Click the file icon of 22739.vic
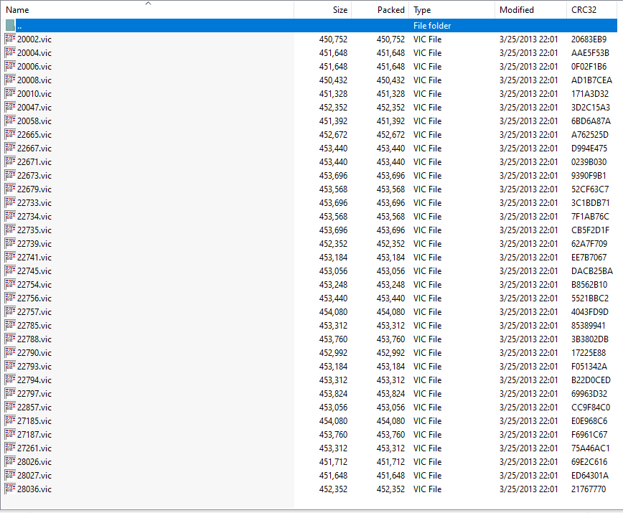This screenshot has width=623, height=513. click(10, 243)
